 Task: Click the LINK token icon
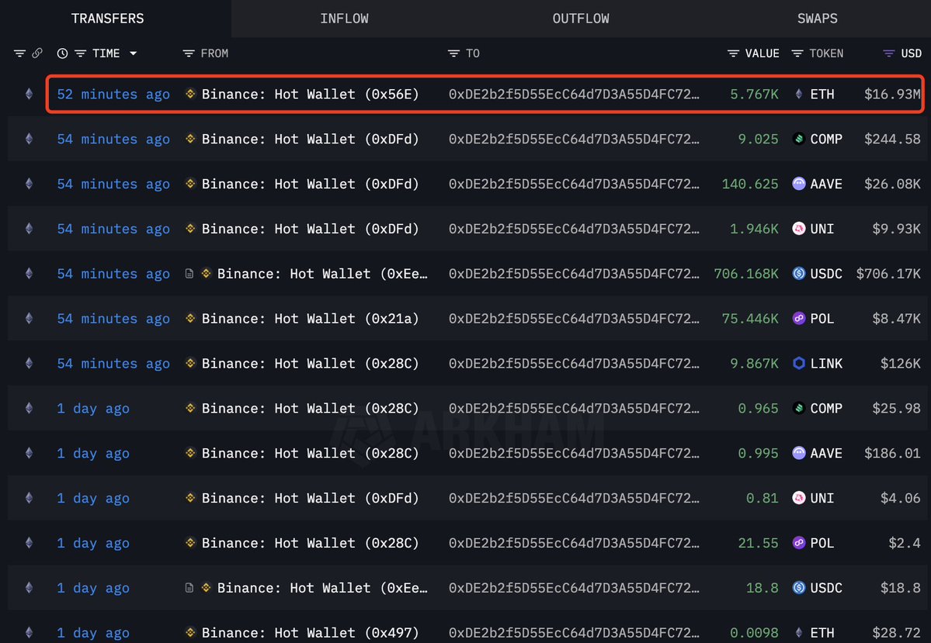(799, 364)
